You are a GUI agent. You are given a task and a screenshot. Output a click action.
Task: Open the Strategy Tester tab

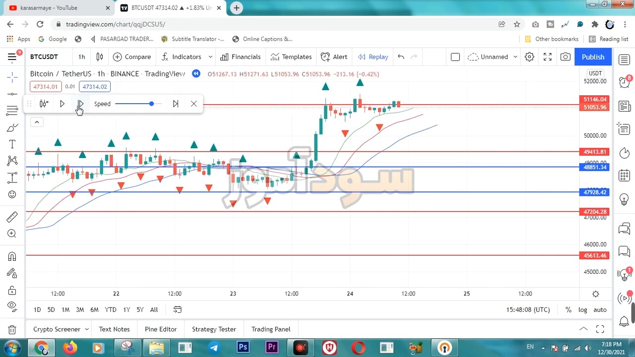coord(214,329)
